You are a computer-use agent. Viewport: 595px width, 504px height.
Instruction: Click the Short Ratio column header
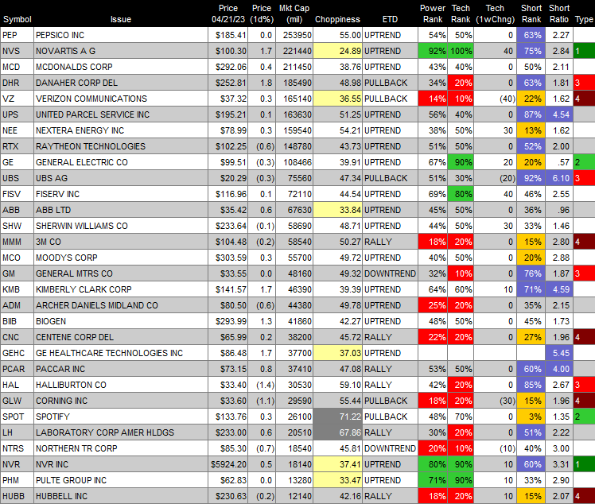click(559, 14)
